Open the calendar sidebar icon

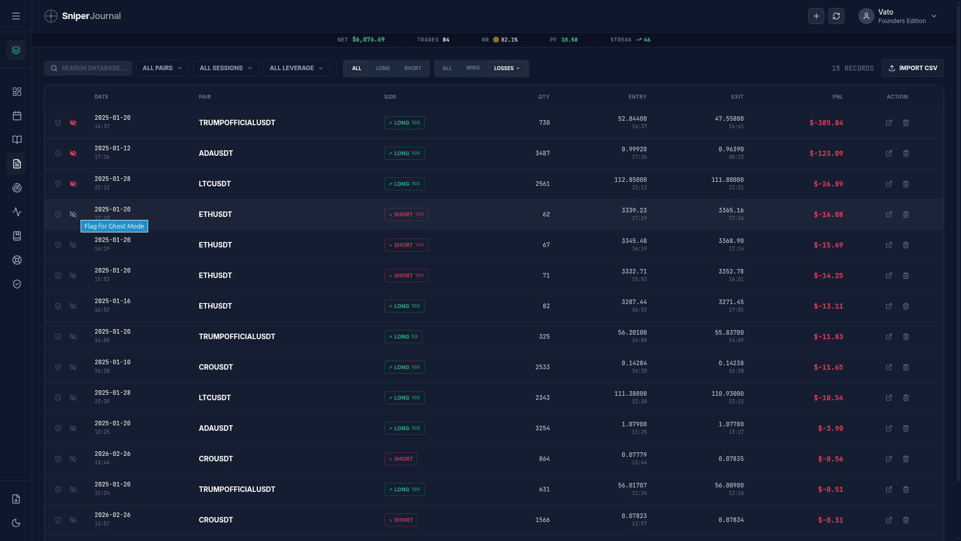[x=17, y=116]
